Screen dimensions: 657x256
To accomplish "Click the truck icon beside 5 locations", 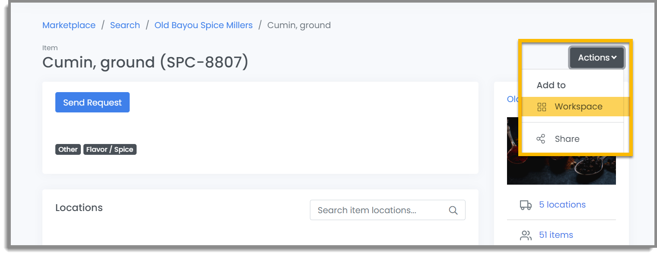I will pos(526,205).
